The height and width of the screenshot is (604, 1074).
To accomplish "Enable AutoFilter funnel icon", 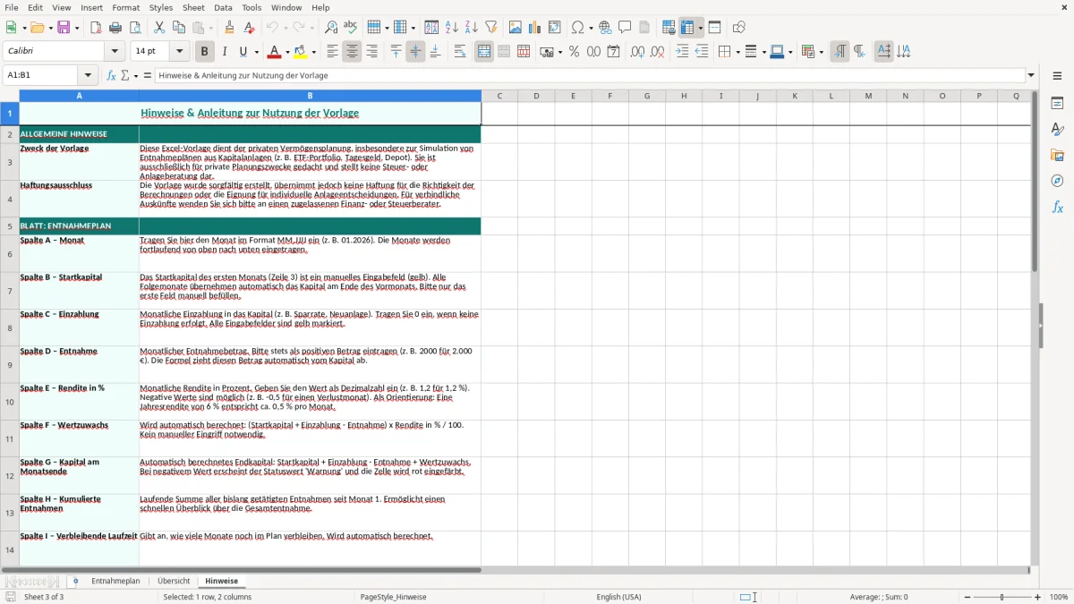I will coord(491,28).
